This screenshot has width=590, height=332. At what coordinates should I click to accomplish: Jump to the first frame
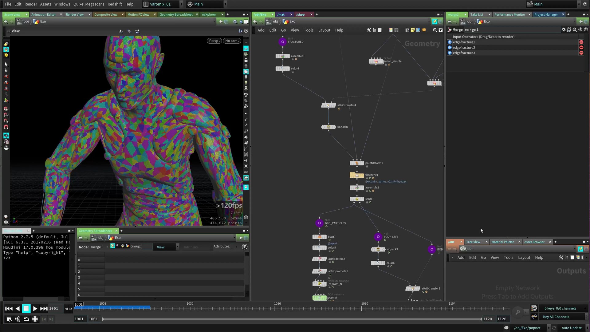pyautogui.click(x=9, y=309)
